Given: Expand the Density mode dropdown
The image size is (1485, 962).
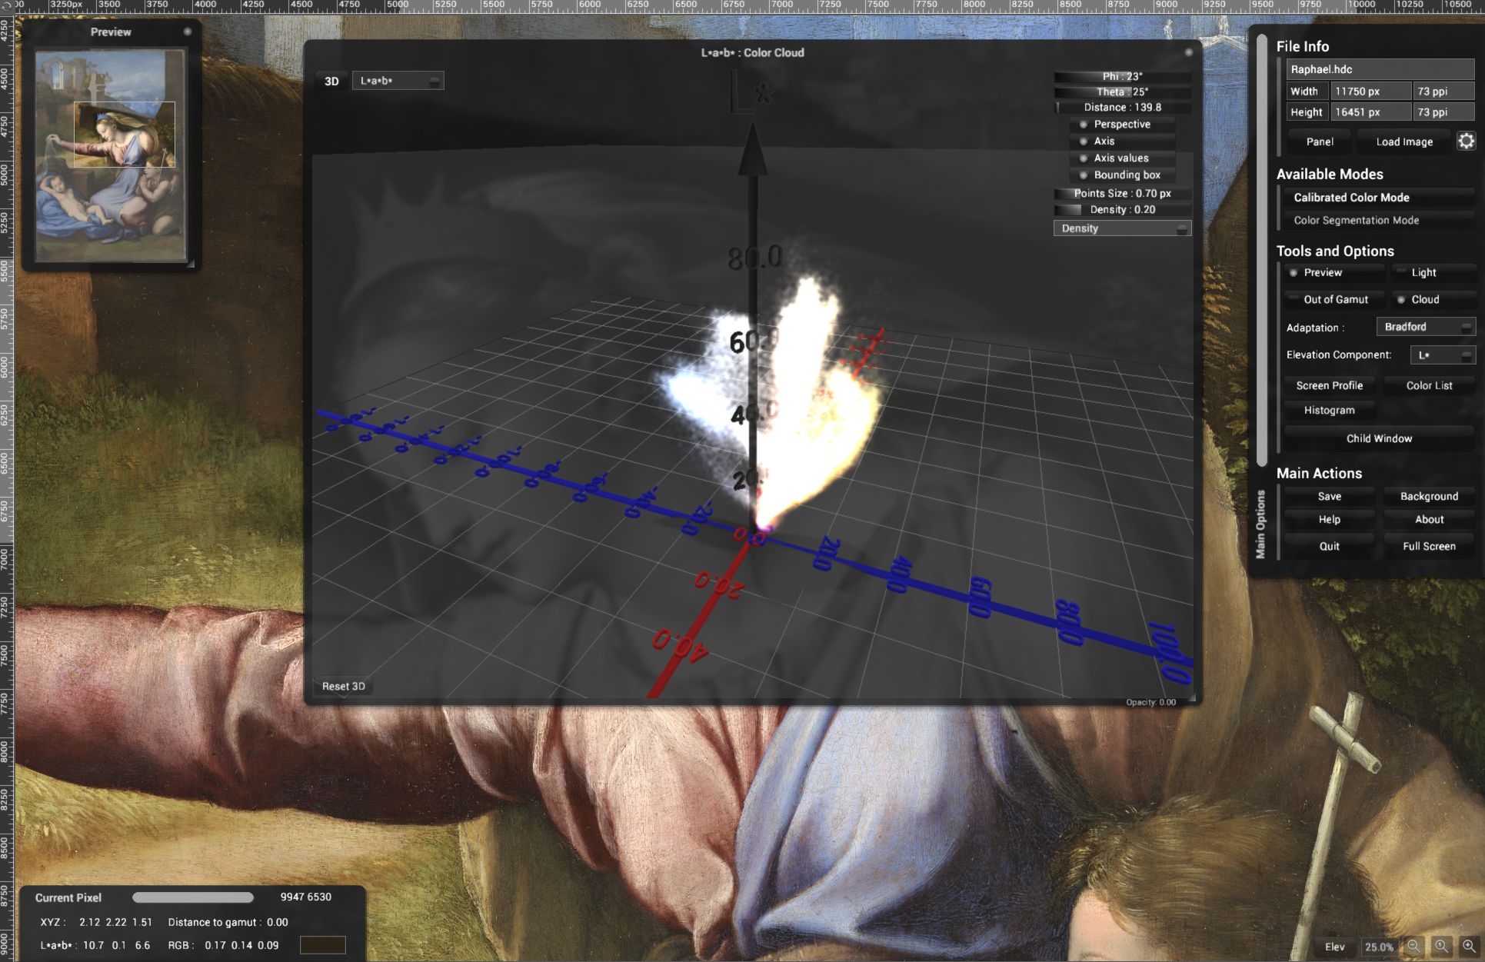Looking at the screenshot, I should pos(1122,228).
